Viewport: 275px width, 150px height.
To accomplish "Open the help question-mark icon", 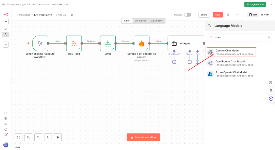I will click(x=6, y=129).
